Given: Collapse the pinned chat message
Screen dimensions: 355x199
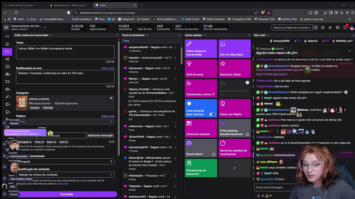Looking at the screenshot, I should point(349,51).
